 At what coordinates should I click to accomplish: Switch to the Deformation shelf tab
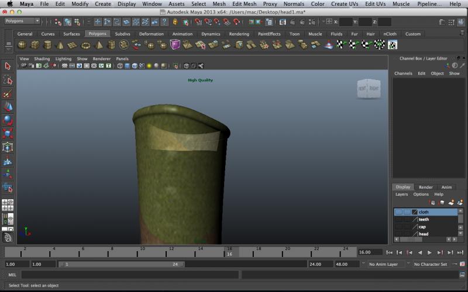point(152,34)
